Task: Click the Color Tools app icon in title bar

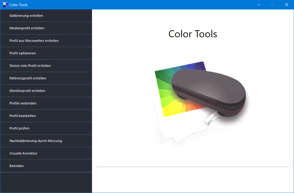Action: pos(5,5)
